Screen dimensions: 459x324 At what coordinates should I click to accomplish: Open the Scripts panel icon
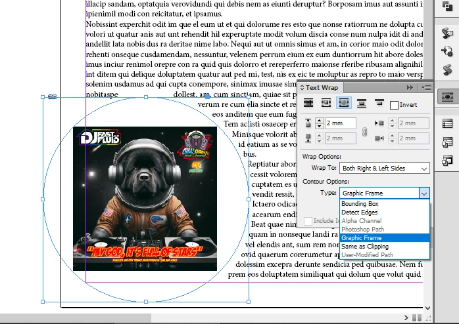tap(447, 70)
